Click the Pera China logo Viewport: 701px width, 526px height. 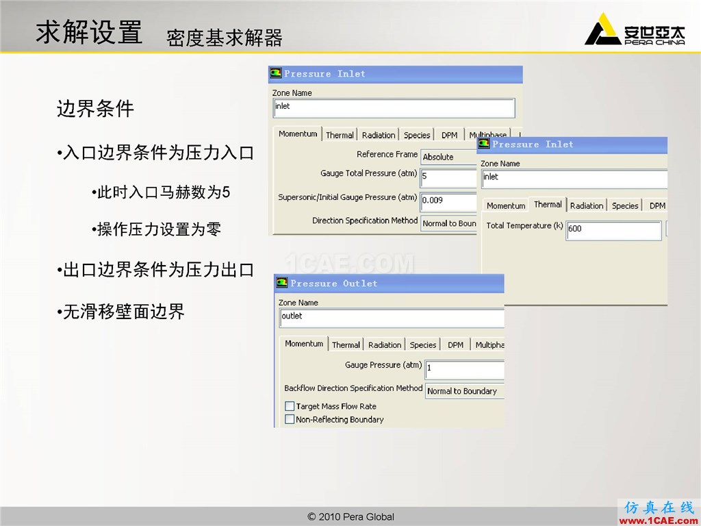pos(635,29)
